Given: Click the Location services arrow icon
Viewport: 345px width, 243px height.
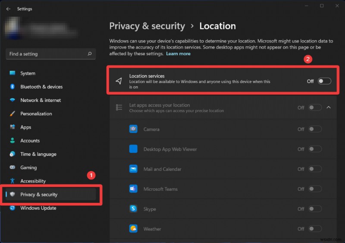Looking at the screenshot, I should click(x=119, y=81).
